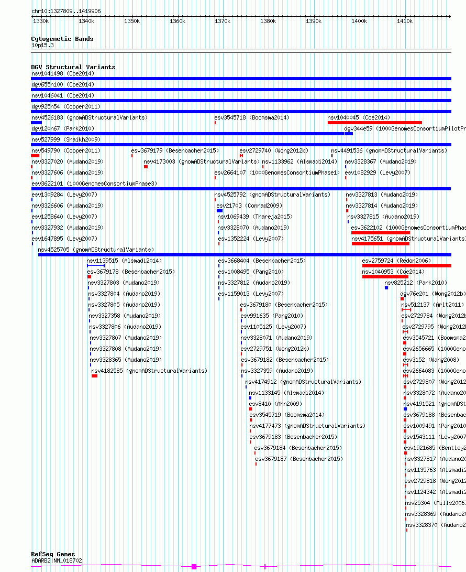Click nsv1133962 (Alsmadi2014) label
The height and width of the screenshot is (572, 466).
coord(299,161)
